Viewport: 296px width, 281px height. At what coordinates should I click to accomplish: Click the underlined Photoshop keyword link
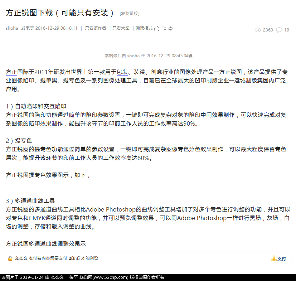(x=121, y=209)
